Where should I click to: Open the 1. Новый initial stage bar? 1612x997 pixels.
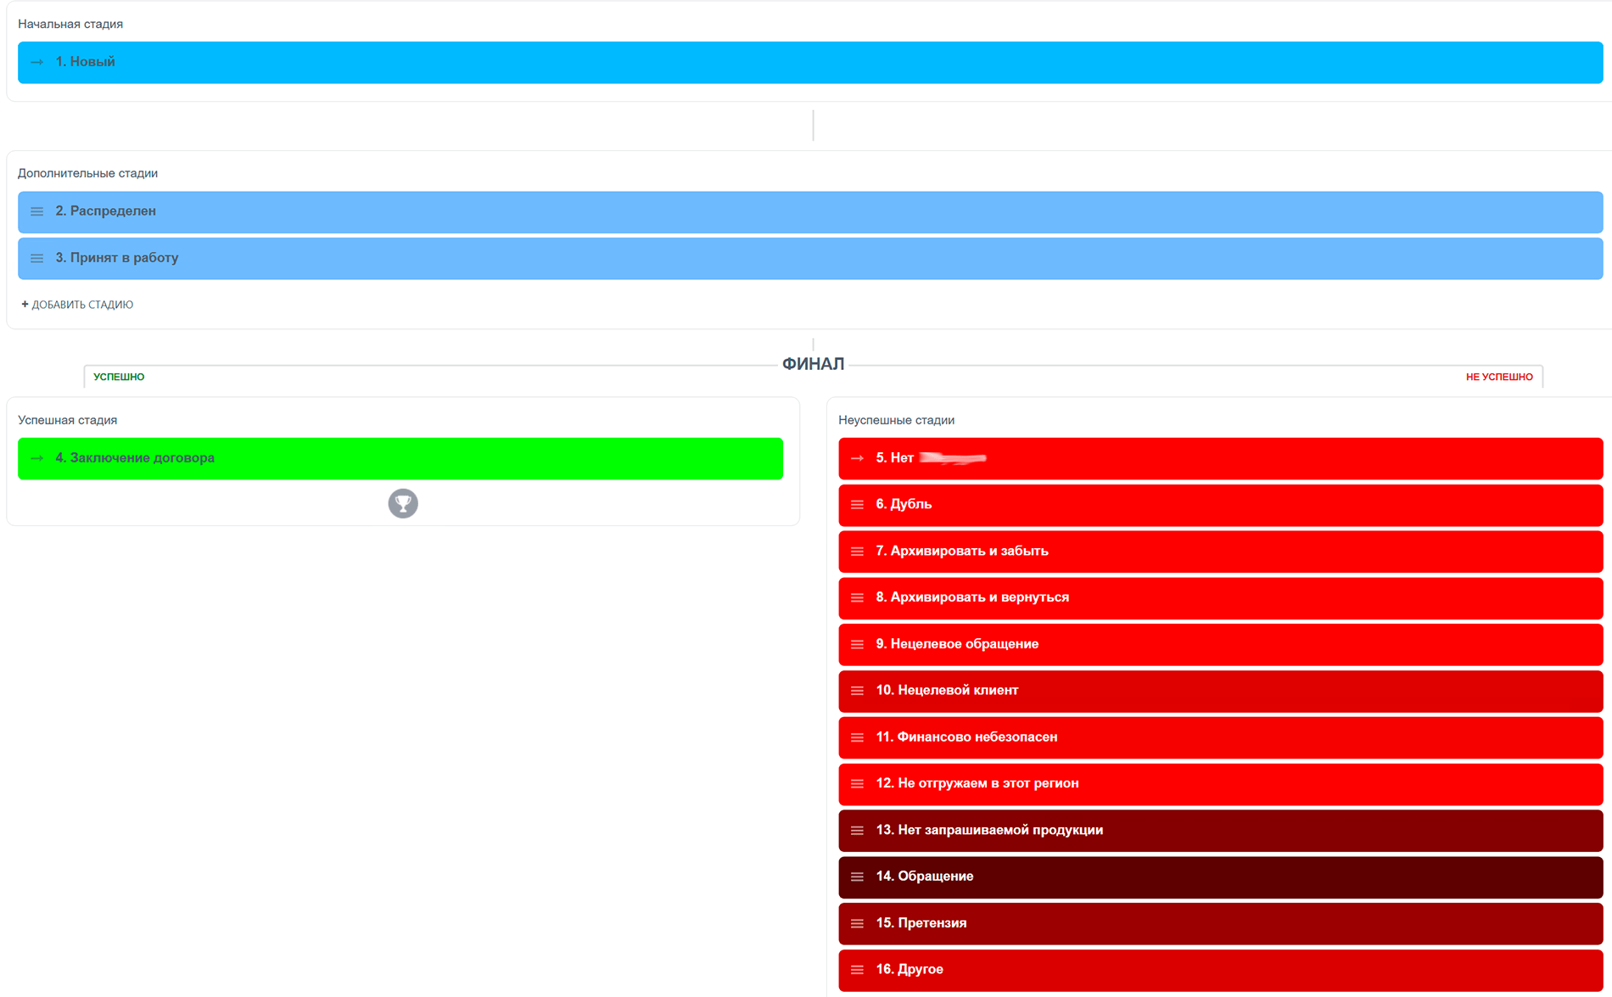tap(810, 62)
